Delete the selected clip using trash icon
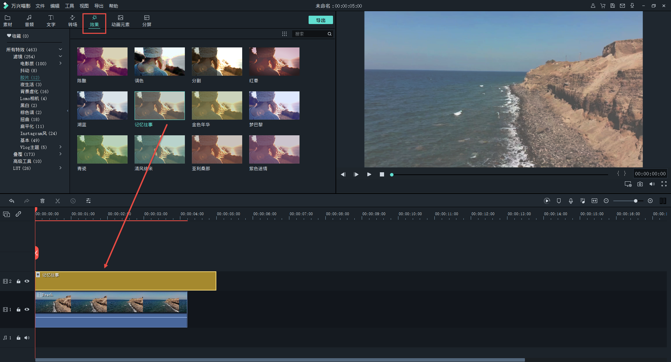This screenshot has width=671, height=362. pos(42,201)
